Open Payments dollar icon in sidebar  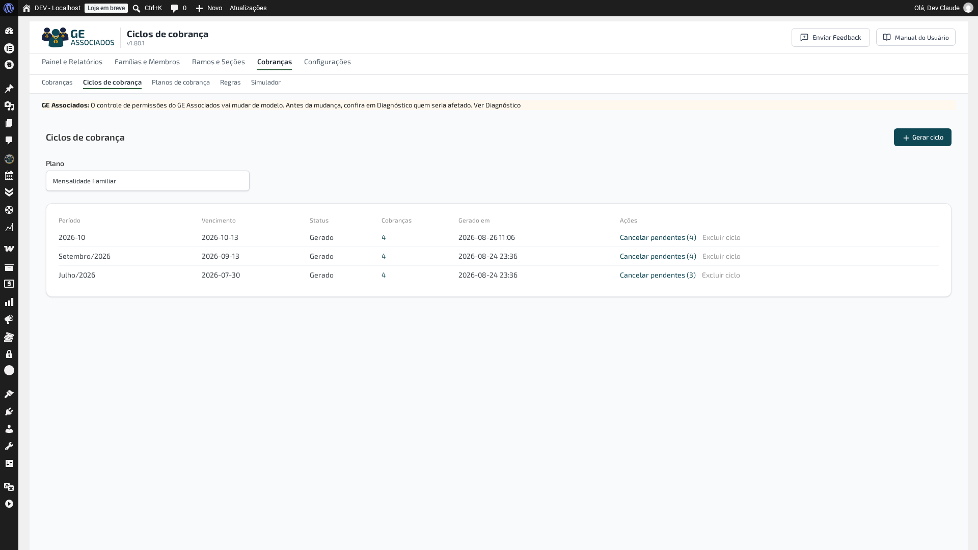point(9,284)
